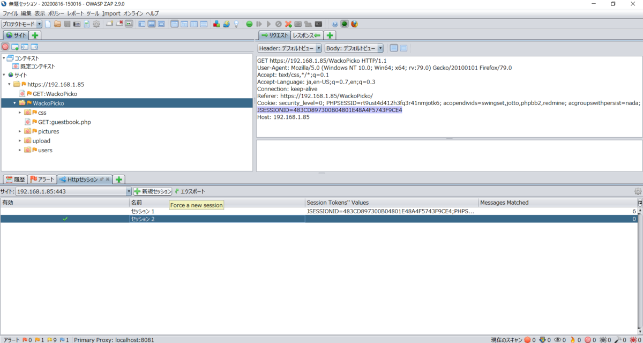Switch to the 履歴 tab
This screenshot has width=643, height=343.
(15, 179)
